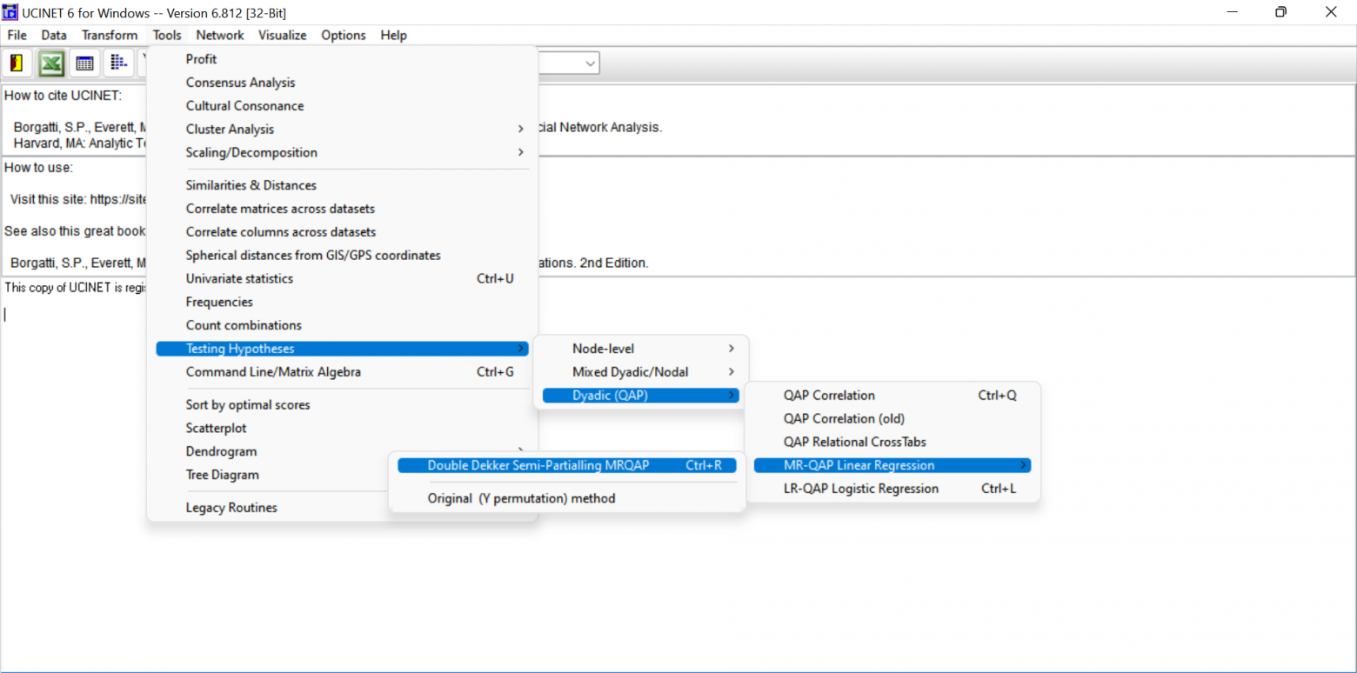Select LR-QAP Logistic Regression

click(892, 490)
